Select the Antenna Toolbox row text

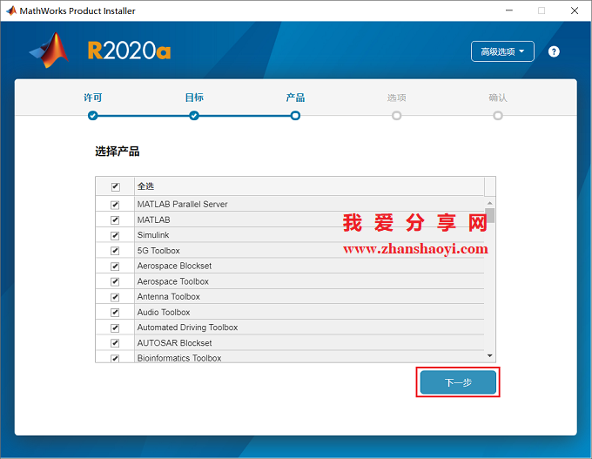168,296
